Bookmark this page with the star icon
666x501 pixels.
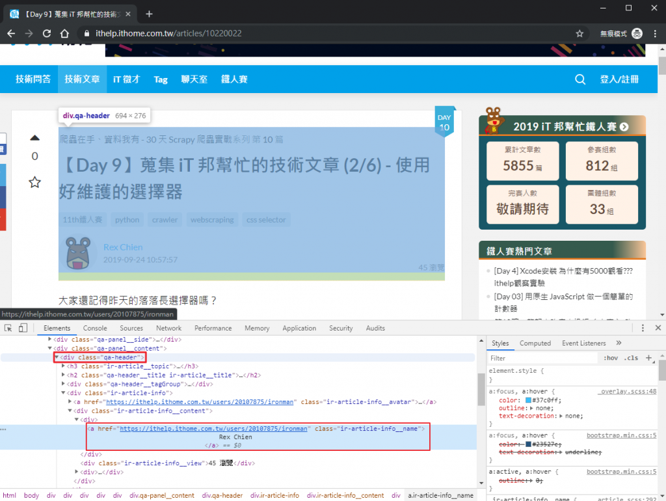coord(579,34)
